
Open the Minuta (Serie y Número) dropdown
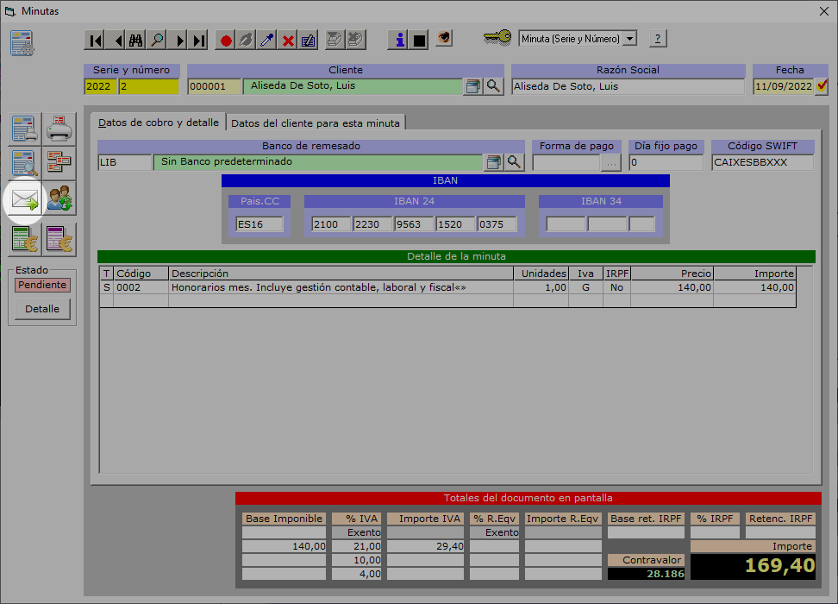point(629,39)
